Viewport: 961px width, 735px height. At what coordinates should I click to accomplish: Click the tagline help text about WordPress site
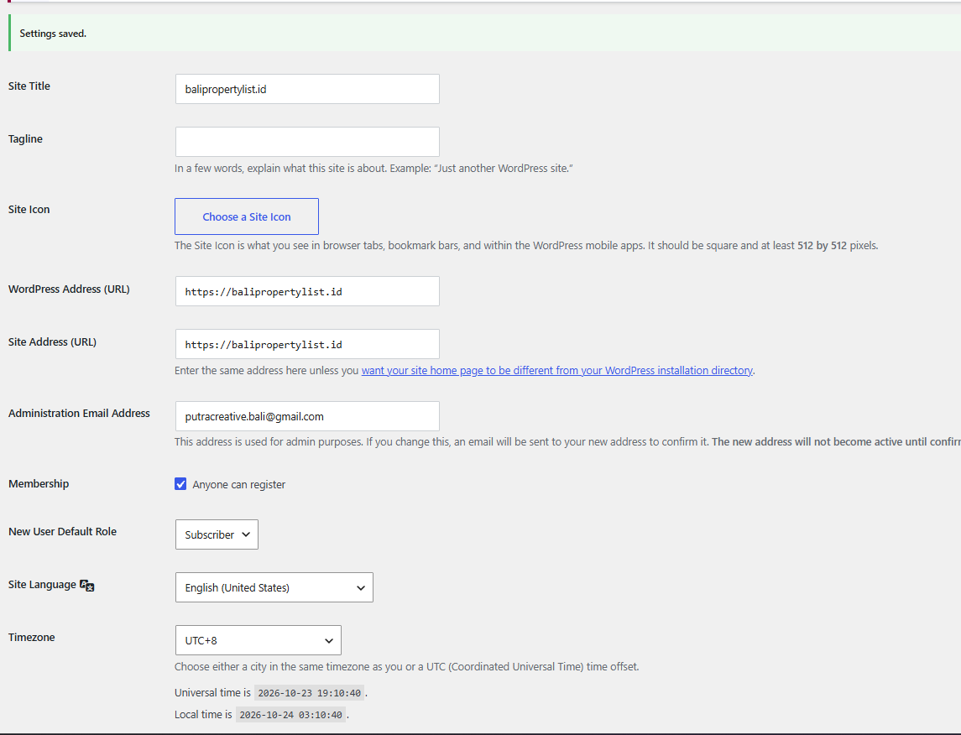[x=373, y=169]
